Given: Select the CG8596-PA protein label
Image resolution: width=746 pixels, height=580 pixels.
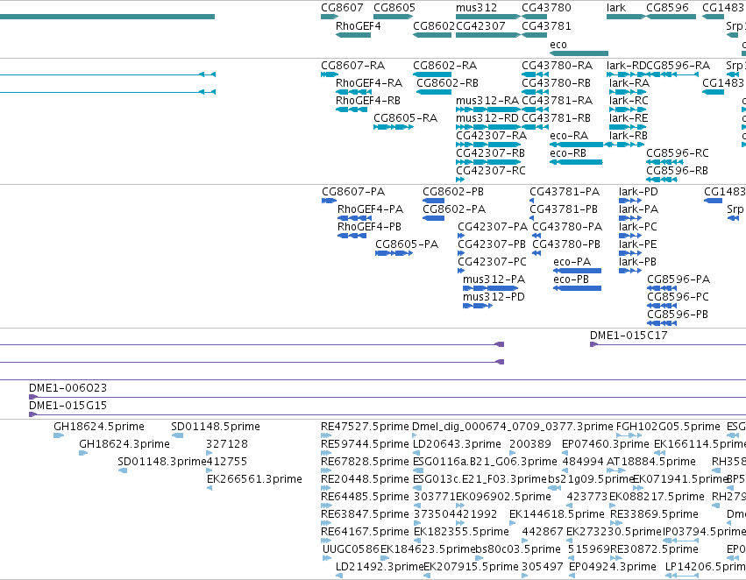Looking at the screenshot, I should [x=679, y=280].
